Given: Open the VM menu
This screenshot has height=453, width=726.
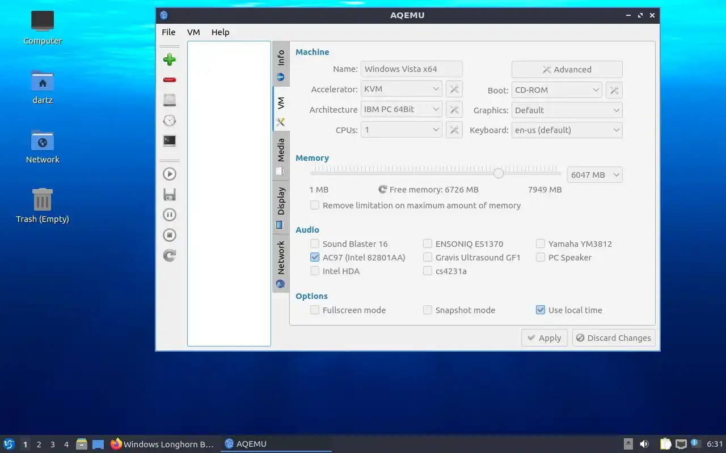Looking at the screenshot, I should click(x=193, y=32).
